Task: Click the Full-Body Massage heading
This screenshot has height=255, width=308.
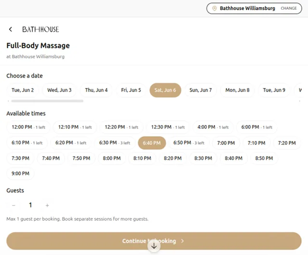Action: click(38, 46)
